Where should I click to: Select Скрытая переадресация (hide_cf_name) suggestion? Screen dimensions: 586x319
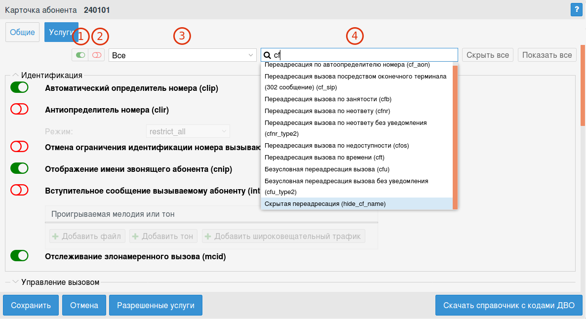coord(325,203)
